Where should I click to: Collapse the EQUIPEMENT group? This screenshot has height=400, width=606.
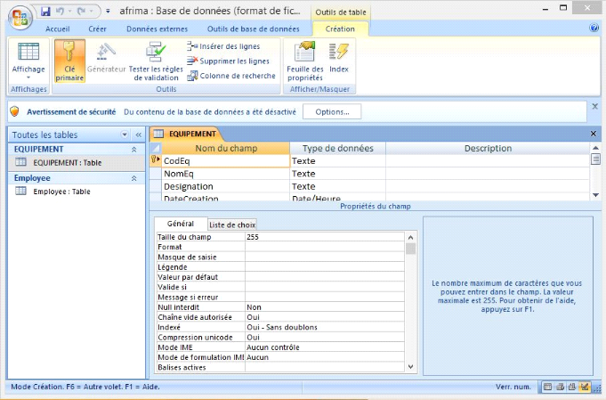(x=134, y=150)
